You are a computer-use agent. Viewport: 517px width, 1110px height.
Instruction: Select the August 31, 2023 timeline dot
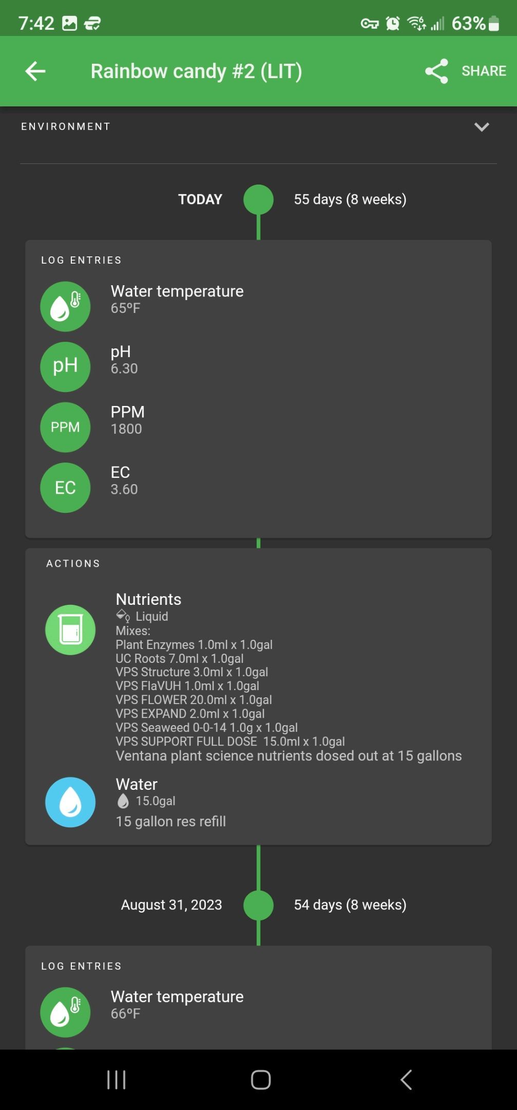[x=258, y=905]
